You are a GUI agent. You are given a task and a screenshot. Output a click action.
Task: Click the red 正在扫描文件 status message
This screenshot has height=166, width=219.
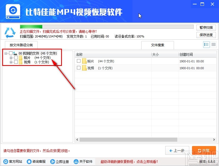click(58, 31)
